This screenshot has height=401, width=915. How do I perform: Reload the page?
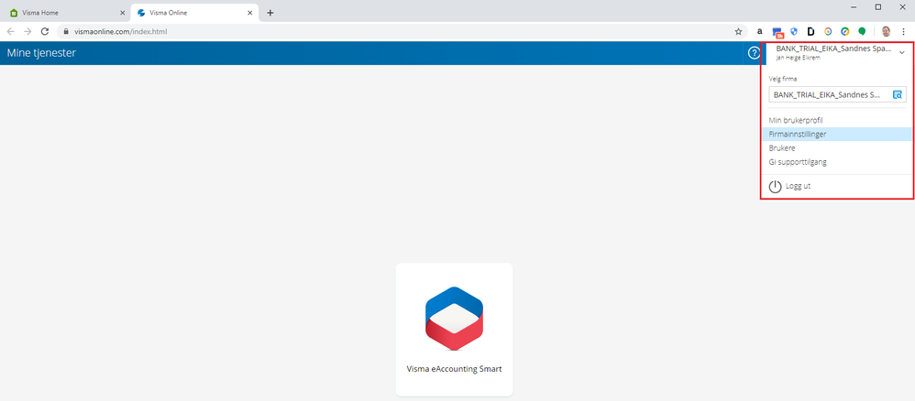click(x=44, y=31)
